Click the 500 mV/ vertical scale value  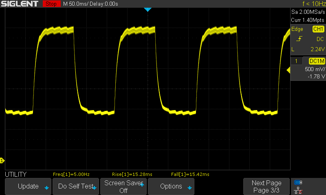pyautogui.click(x=315, y=69)
